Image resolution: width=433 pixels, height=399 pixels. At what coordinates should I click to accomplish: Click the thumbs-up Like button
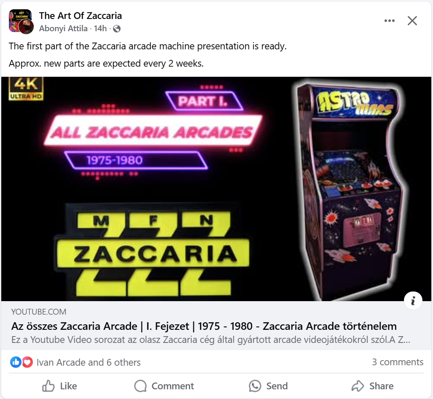coord(59,386)
